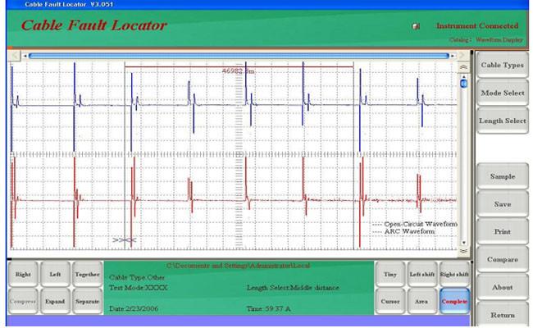Print the waveform display
The width and height of the screenshot is (533, 328).
(x=502, y=232)
